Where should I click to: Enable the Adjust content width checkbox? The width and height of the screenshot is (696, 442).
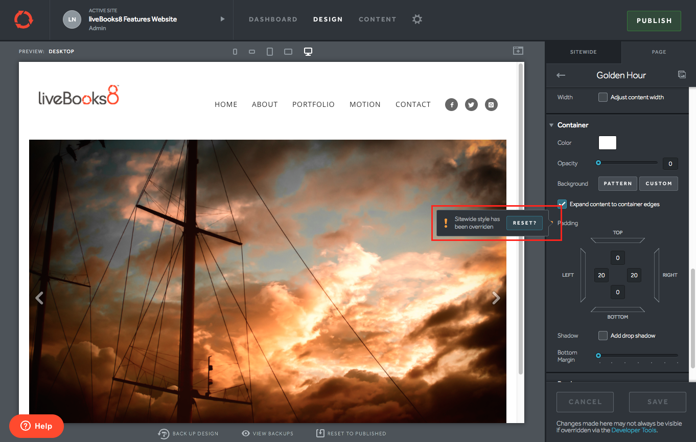point(603,97)
